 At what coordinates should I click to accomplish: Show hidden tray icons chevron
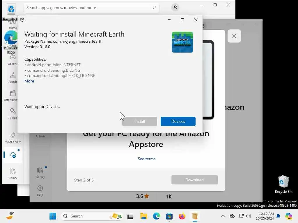(223, 216)
